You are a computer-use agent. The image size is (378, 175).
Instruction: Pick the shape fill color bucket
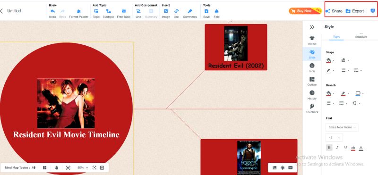(328, 60)
